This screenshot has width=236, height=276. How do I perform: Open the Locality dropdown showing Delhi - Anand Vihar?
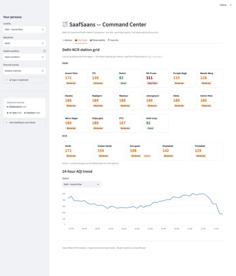coord(25,29)
